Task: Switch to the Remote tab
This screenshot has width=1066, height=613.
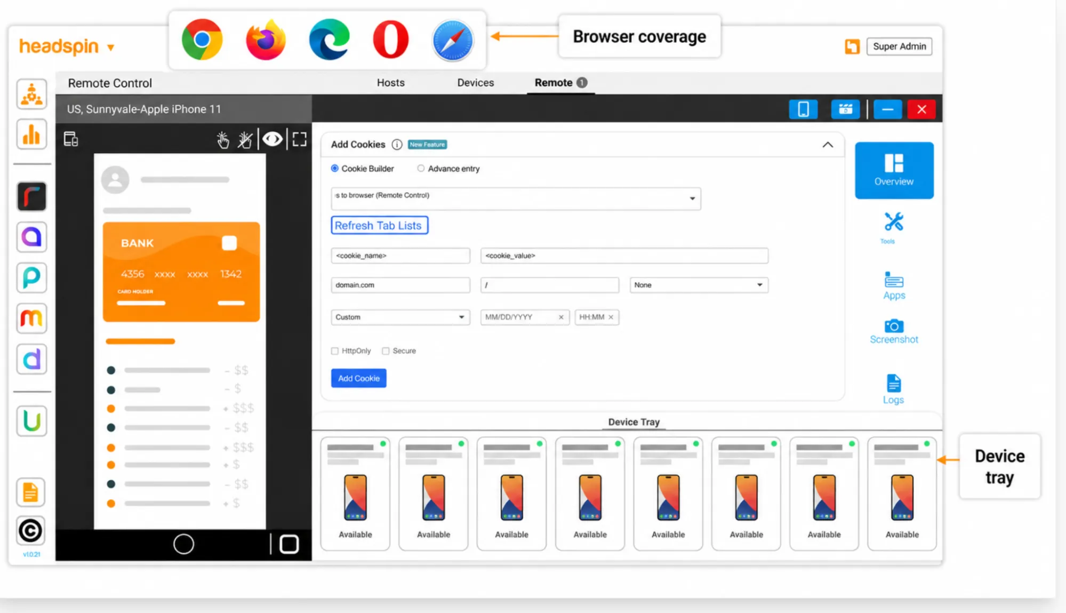Action: point(560,83)
